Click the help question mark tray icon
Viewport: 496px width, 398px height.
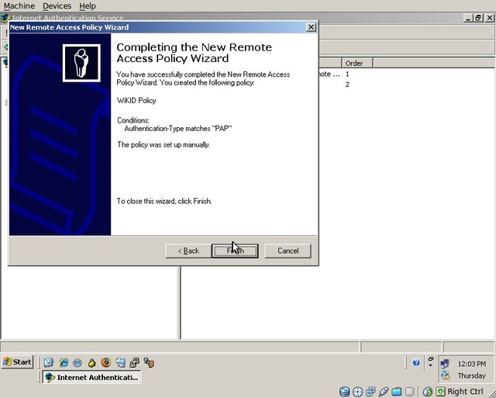pyautogui.click(x=416, y=362)
